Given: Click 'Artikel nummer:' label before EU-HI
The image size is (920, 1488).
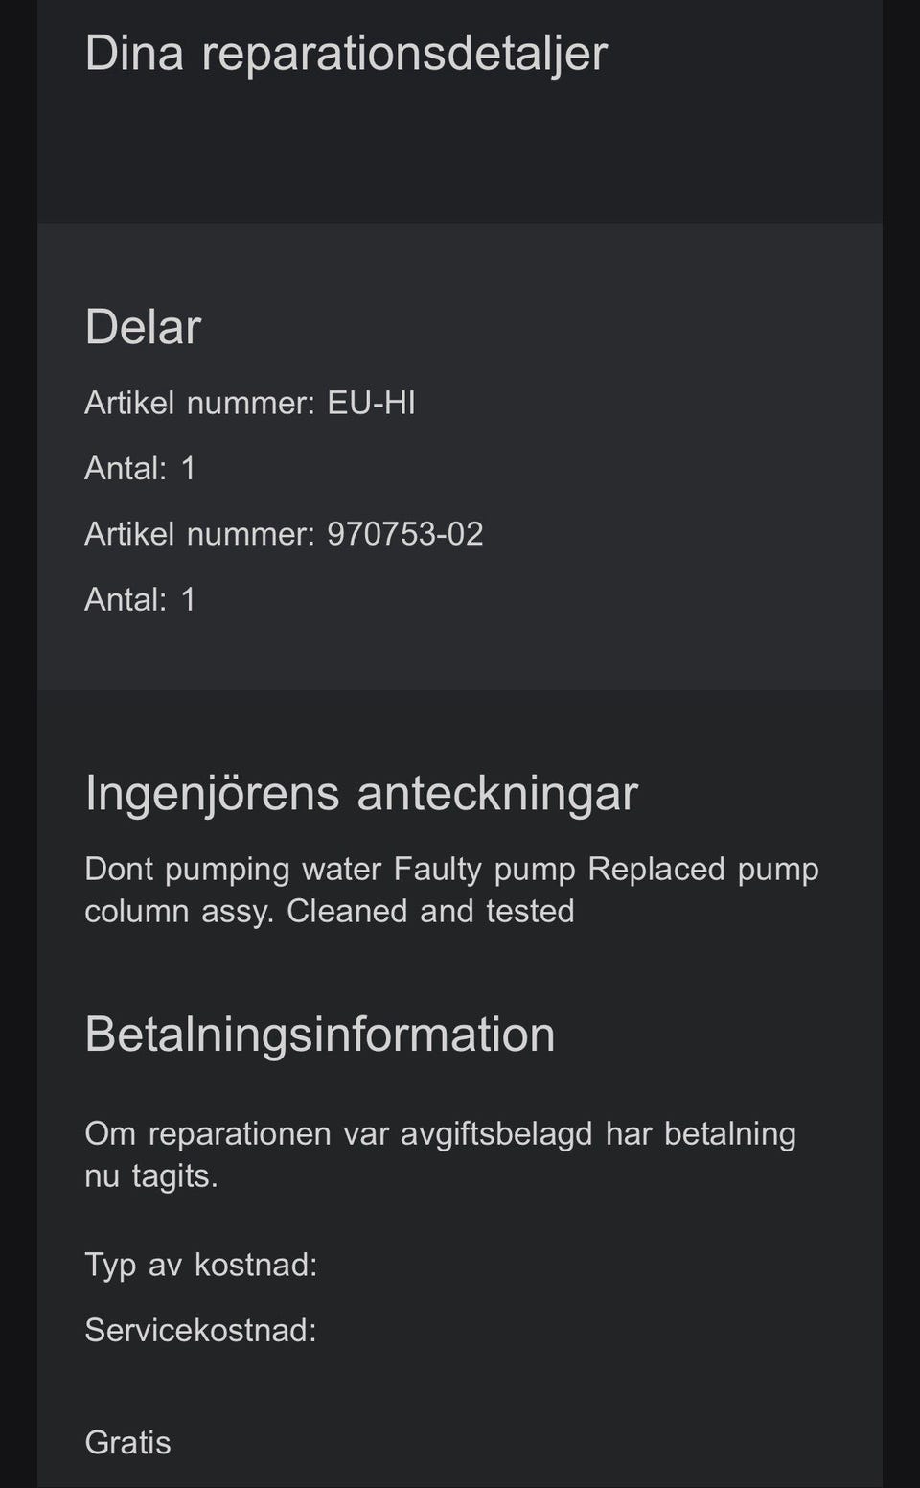Looking at the screenshot, I should coord(199,403).
